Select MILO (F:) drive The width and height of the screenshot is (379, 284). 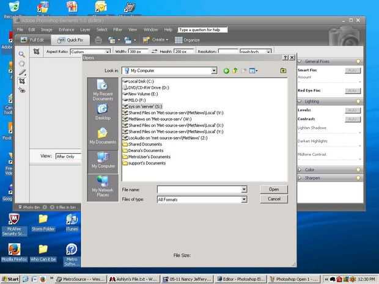tap(134, 100)
